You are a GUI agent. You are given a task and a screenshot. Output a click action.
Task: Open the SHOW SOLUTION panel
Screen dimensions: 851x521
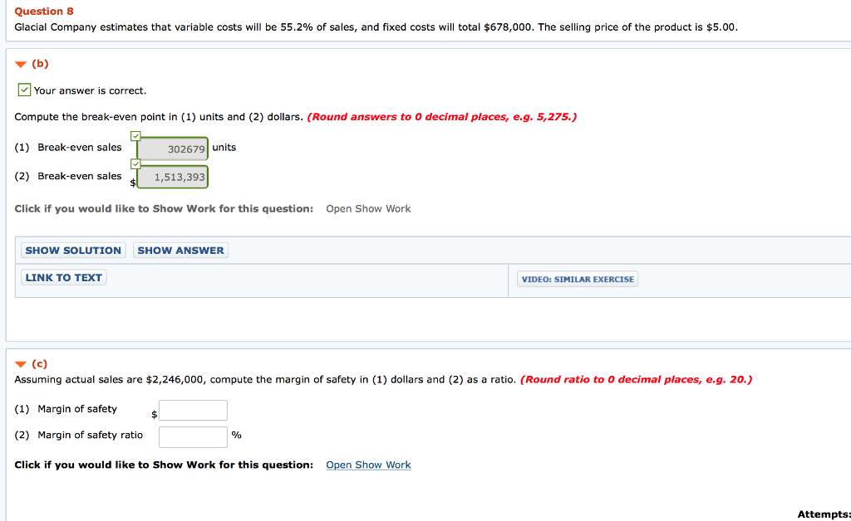pos(72,250)
